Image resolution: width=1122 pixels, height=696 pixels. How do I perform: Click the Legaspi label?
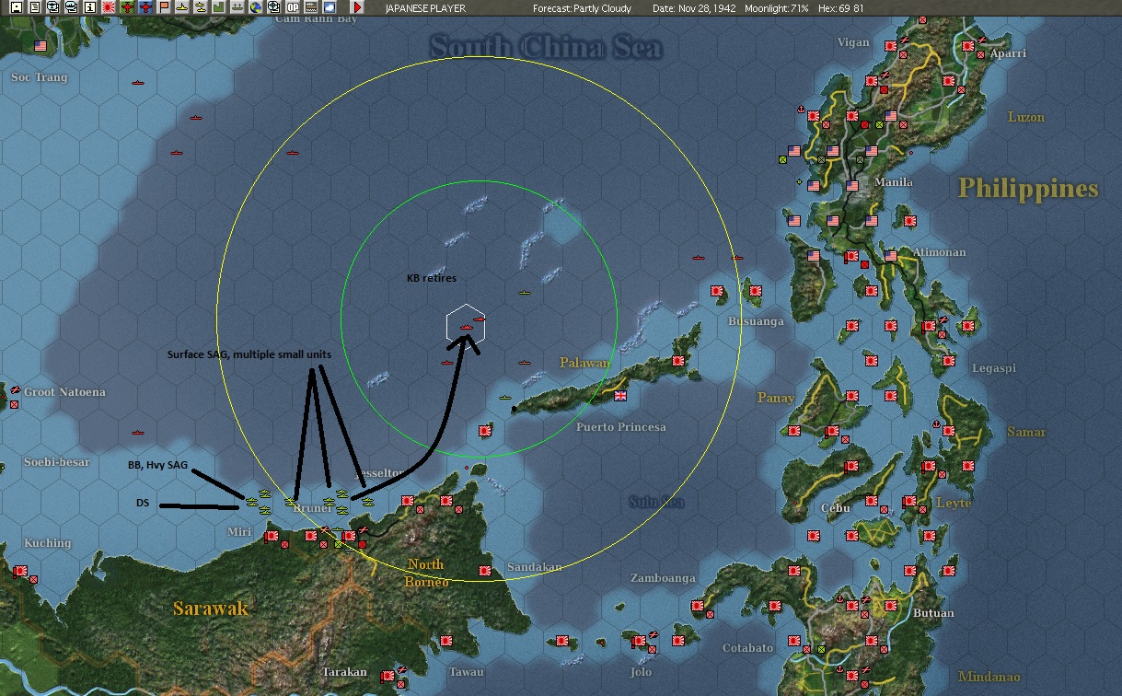(994, 368)
